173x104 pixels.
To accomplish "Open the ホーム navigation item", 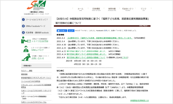I will coord(80,9).
